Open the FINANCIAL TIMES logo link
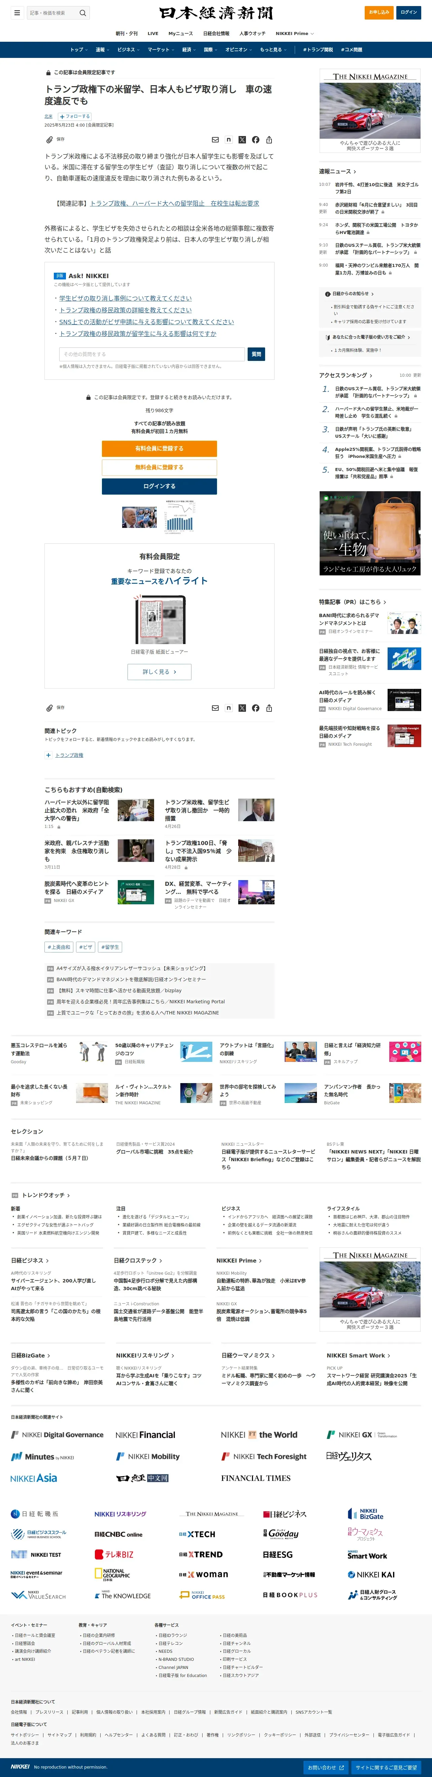 (256, 1478)
